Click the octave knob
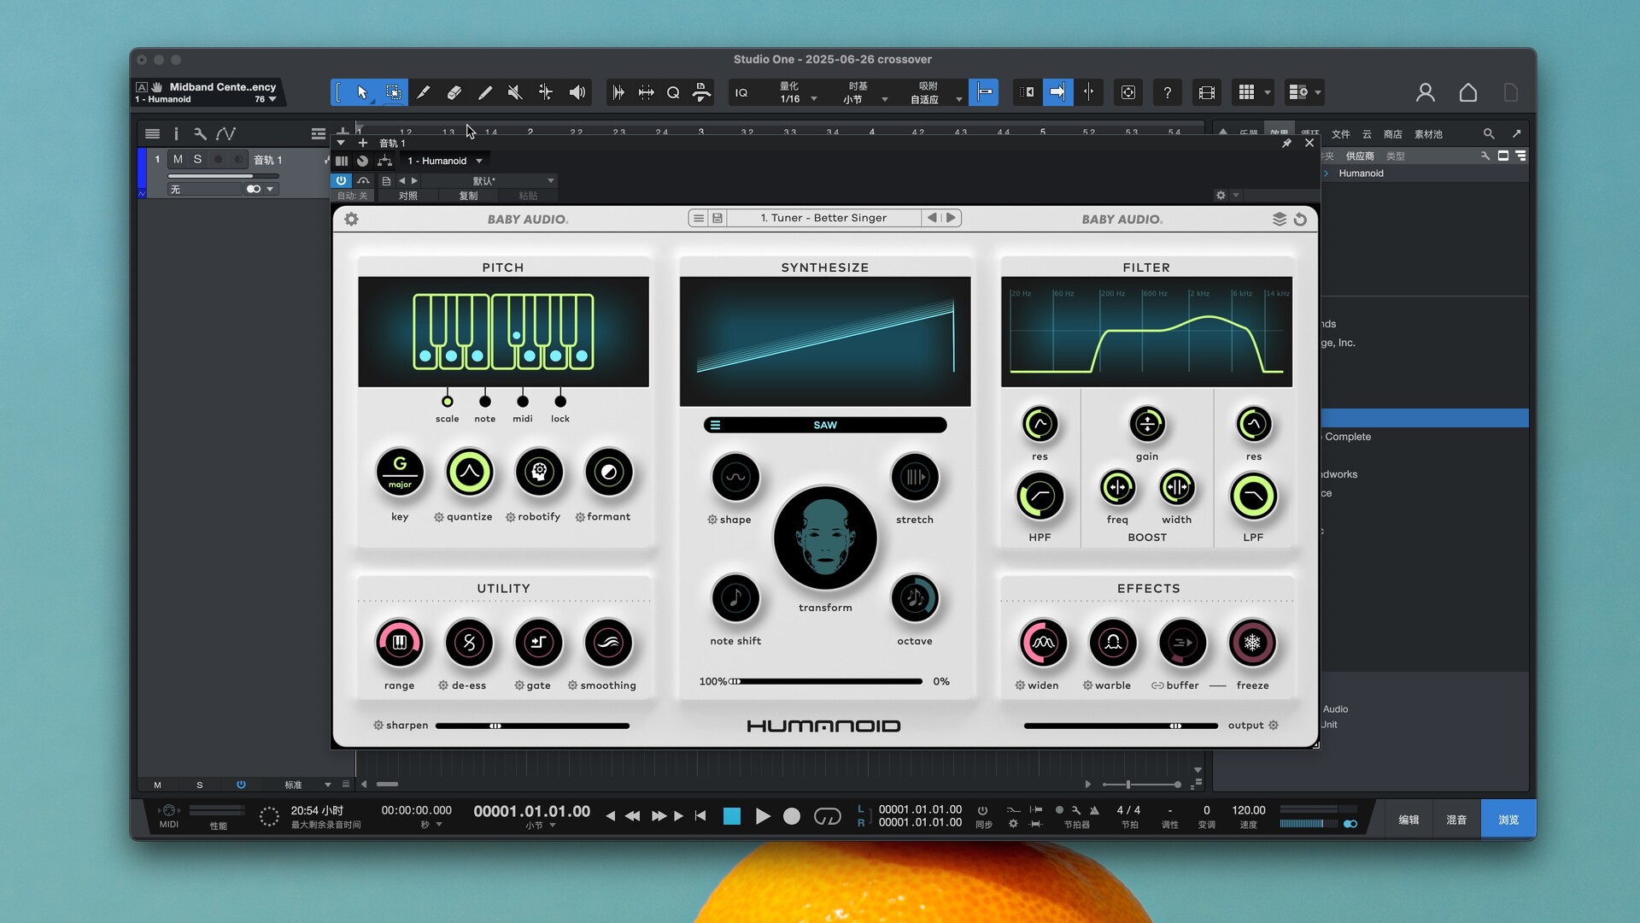This screenshot has width=1640, height=923. [x=915, y=598]
